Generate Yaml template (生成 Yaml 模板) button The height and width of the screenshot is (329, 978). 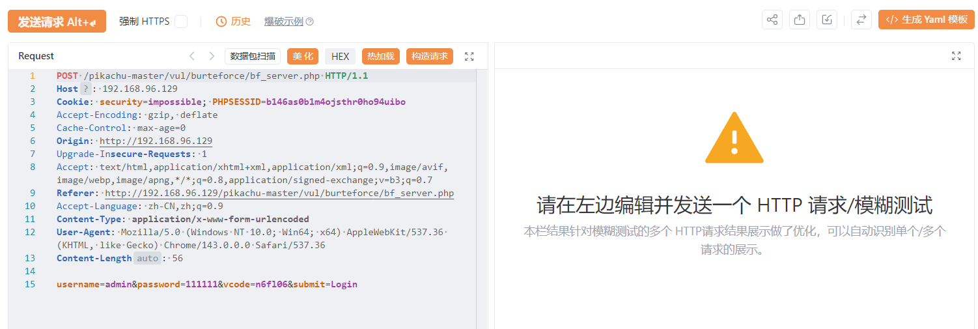click(x=927, y=20)
